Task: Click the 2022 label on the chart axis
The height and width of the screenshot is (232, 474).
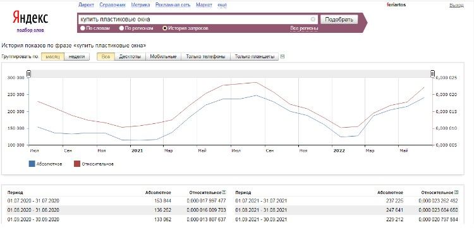Action: [339, 150]
